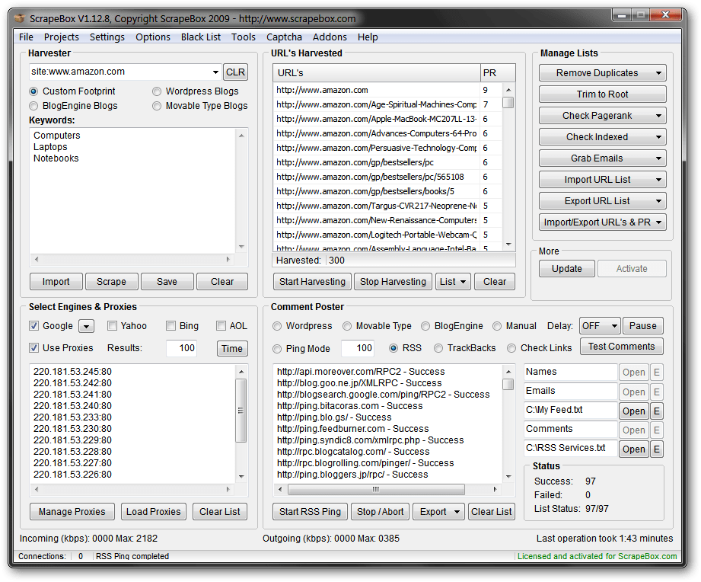
Task: Open the Grab Emails dropdown
Action: [x=658, y=158]
